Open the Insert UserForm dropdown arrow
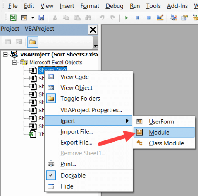Screen dimensions: 198x196 tap(33, 18)
